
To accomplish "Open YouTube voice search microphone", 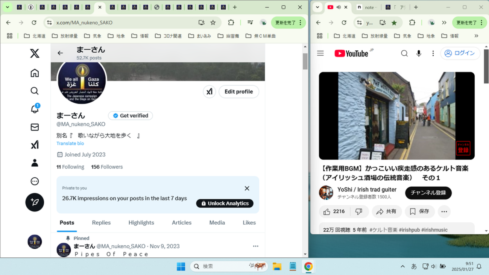I will click(419, 53).
